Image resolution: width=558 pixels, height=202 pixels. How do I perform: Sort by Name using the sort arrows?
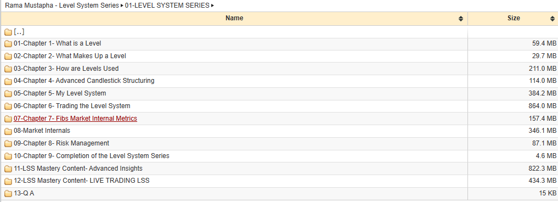point(461,19)
